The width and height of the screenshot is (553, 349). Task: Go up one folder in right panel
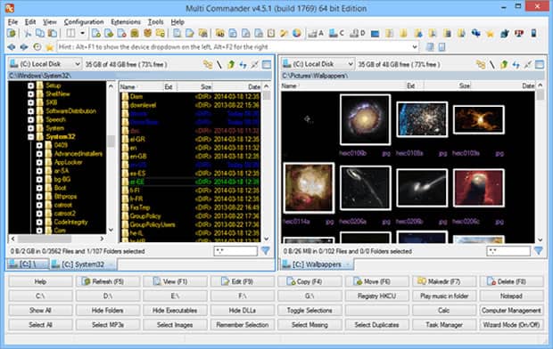[x=504, y=64]
